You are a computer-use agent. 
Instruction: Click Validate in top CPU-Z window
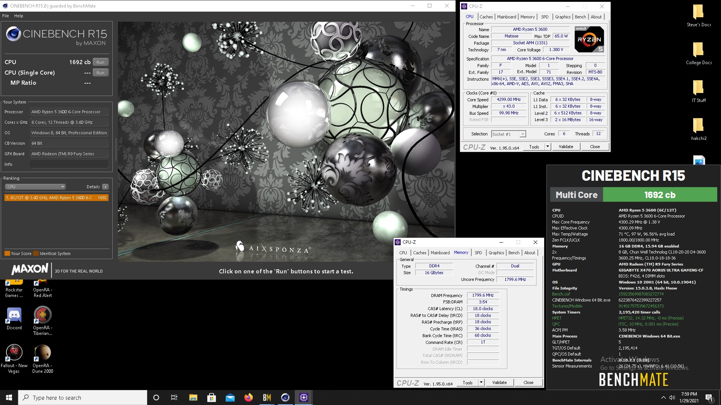[x=566, y=147]
